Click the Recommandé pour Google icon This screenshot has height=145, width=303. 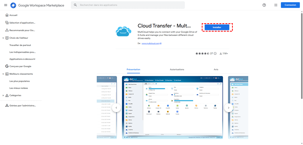tap(7, 30)
